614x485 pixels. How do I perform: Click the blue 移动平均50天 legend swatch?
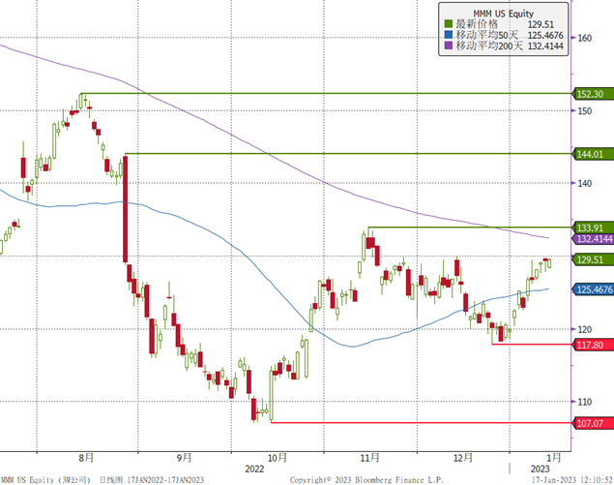pos(448,34)
